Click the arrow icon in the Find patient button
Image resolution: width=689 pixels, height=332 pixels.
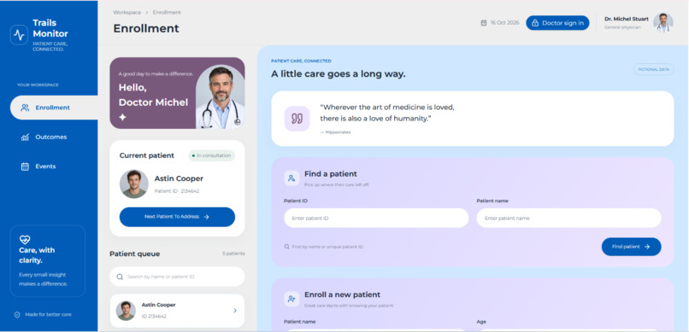pos(647,247)
